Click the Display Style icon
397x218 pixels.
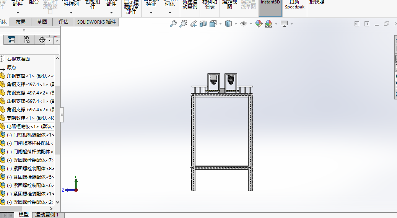tap(228, 24)
